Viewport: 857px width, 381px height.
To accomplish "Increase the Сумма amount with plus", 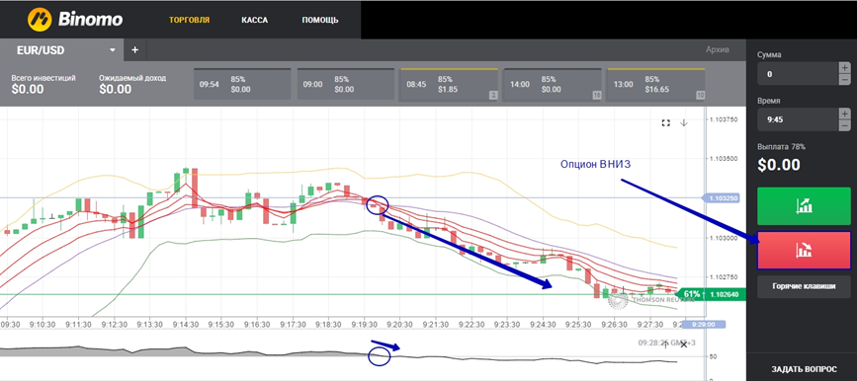I will 844,68.
